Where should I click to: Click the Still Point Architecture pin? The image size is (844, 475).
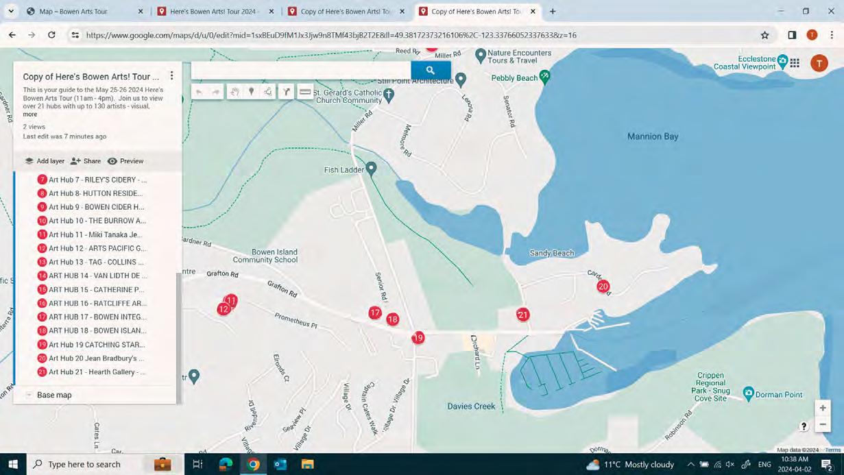(x=461, y=80)
